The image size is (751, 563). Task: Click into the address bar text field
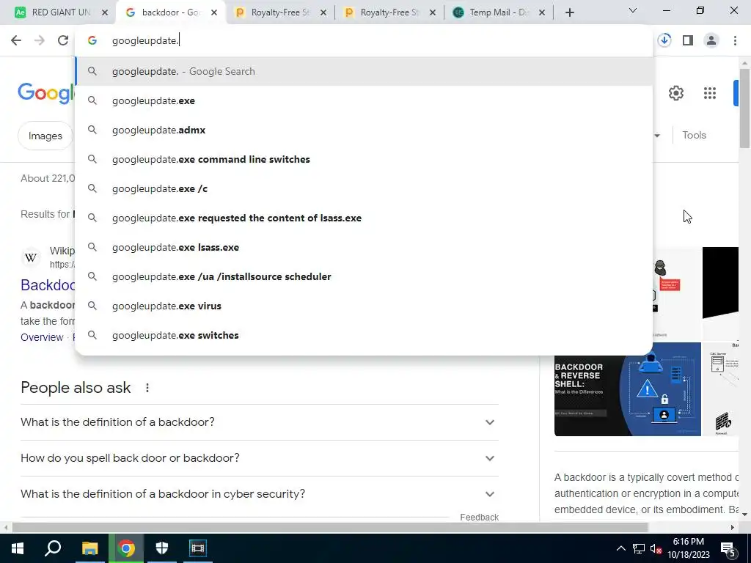(x=364, y=41)
